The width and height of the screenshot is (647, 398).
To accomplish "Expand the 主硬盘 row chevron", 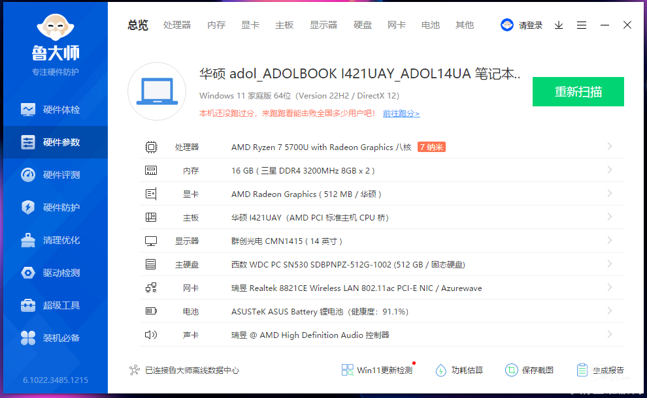I will (610, 264).
